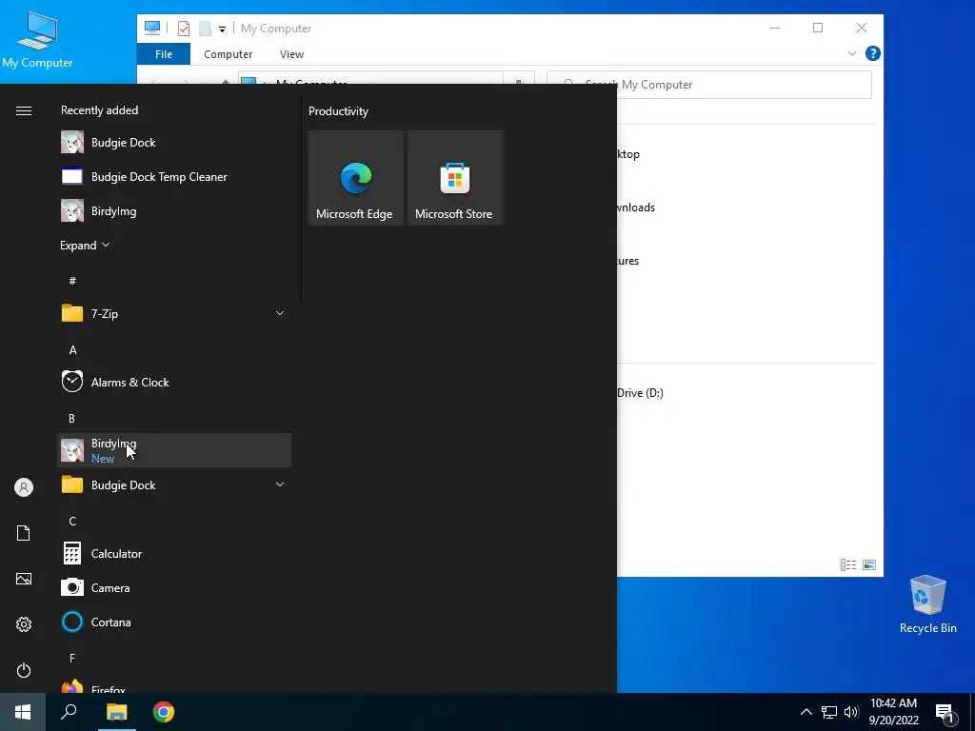
Task: Open the 7-Zip folder entry
Action: pyautogui.click(x=174, y=313)
